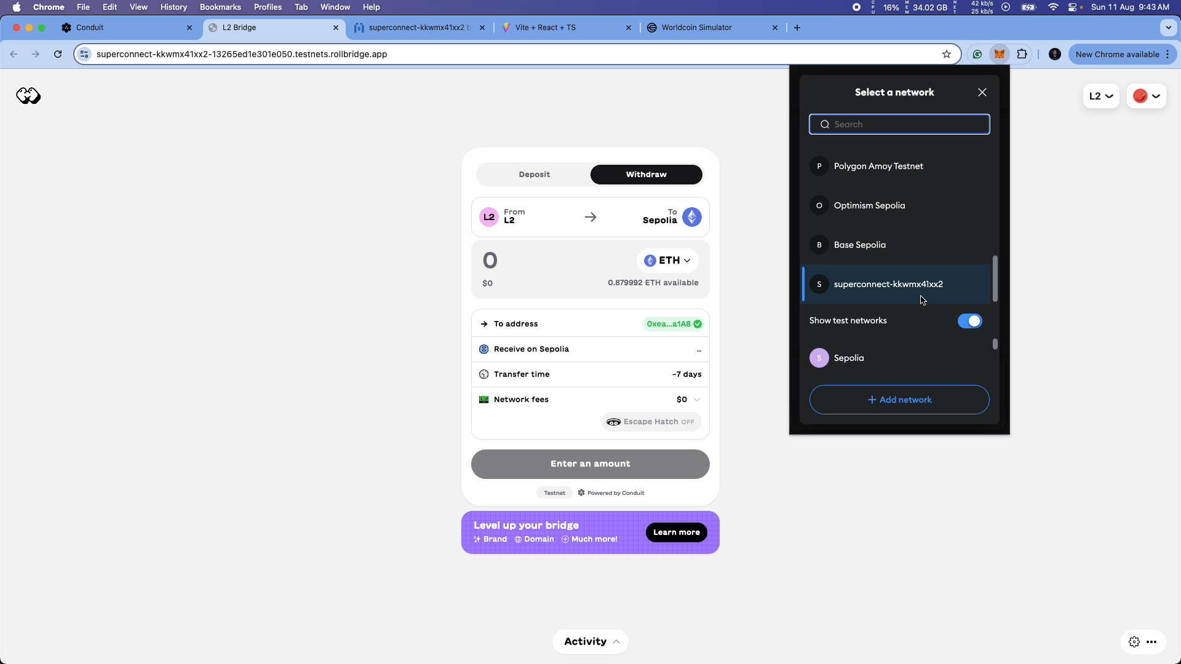The height and width of the screenshot is (664, 1181).
Task: Go back with the back arrow
Action: (14, 54)
